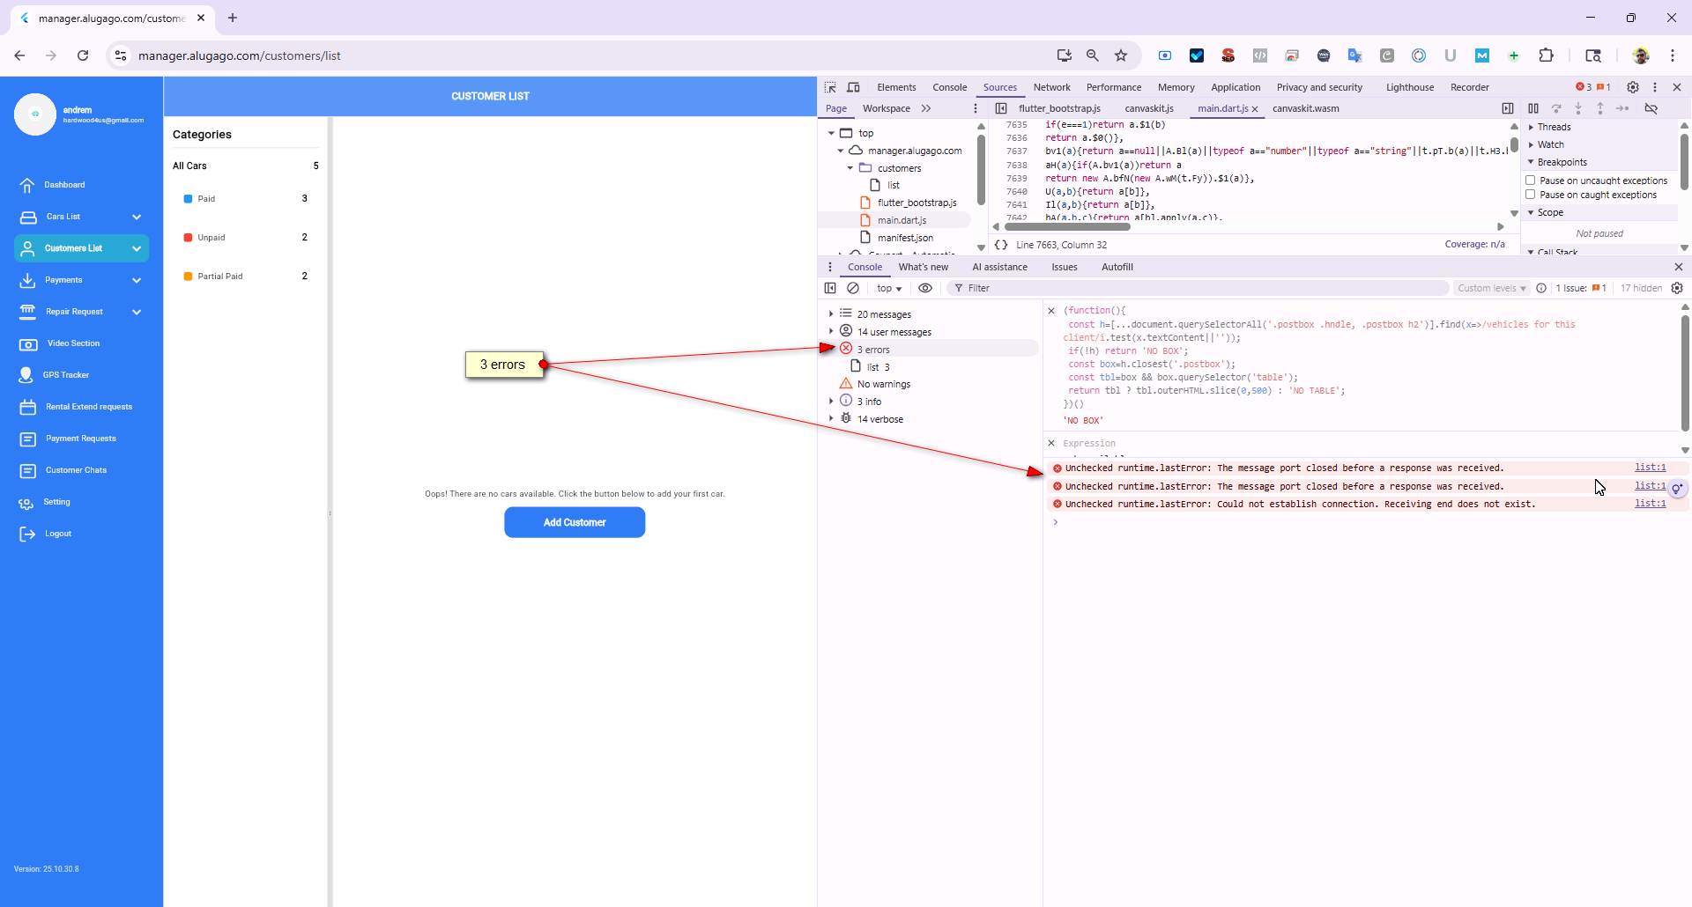Click the deactivate breakpoints icon
Image resolution: width=1692 pixels, height=907 pixels.
click(x=1651, y=108)
